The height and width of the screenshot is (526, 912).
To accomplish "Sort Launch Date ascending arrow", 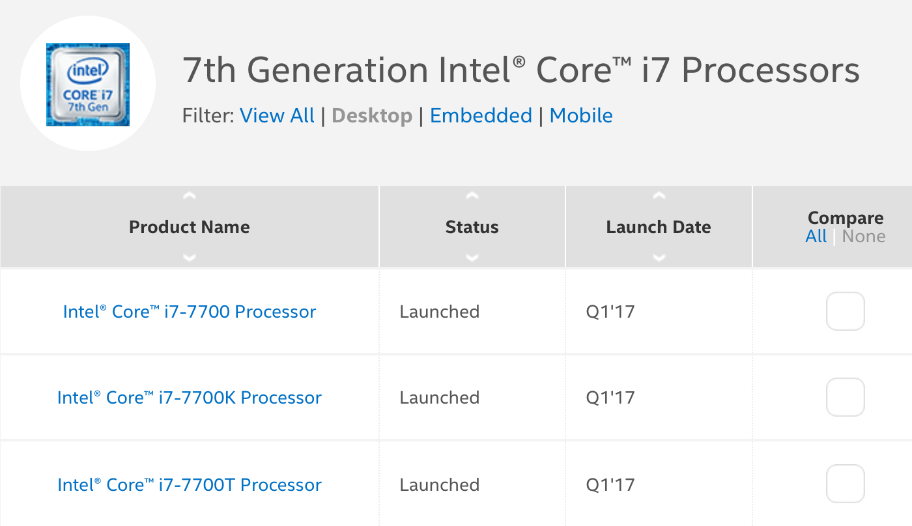I will click(659, 195).
